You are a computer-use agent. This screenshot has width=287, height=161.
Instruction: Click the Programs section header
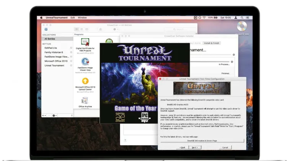[79, 34]
